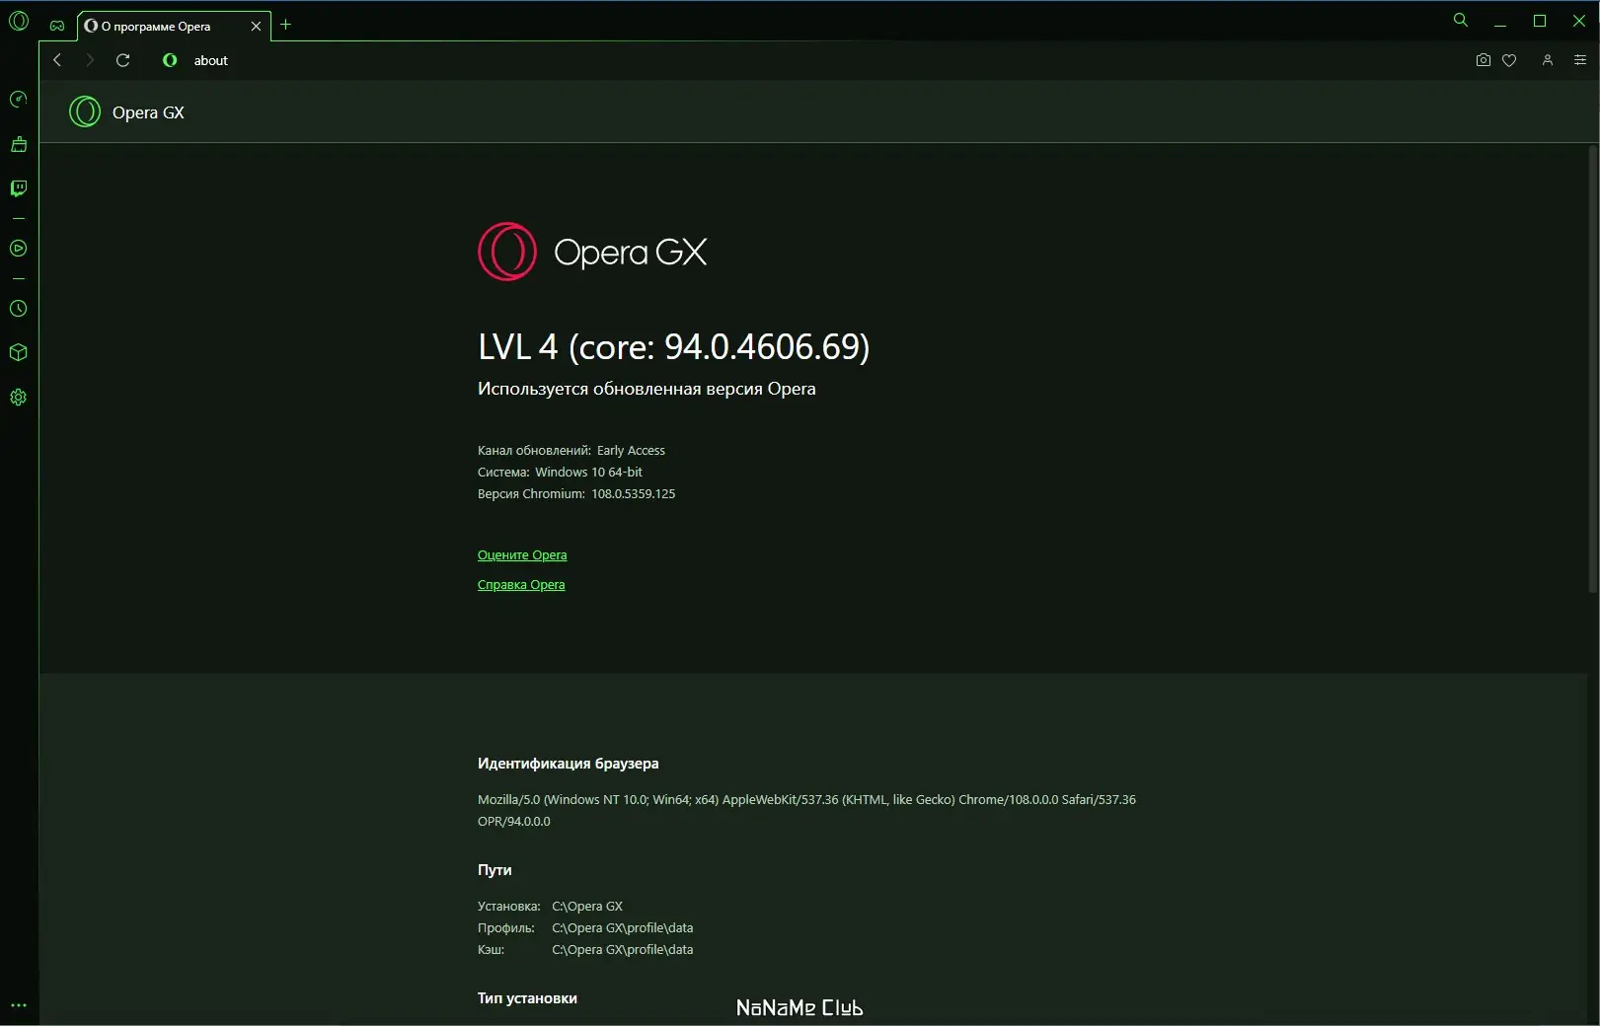Click 'Используется обновленная версия Opera' status text

(x=647, y=389)
